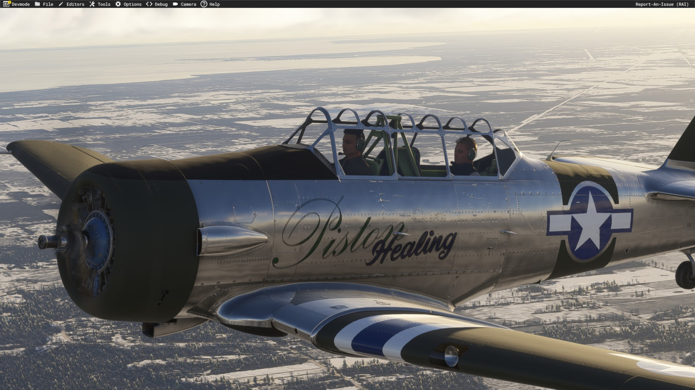This screenshot has height=390, width=695.
Task: Open the Help menu label
Action: tap(214, 4)
